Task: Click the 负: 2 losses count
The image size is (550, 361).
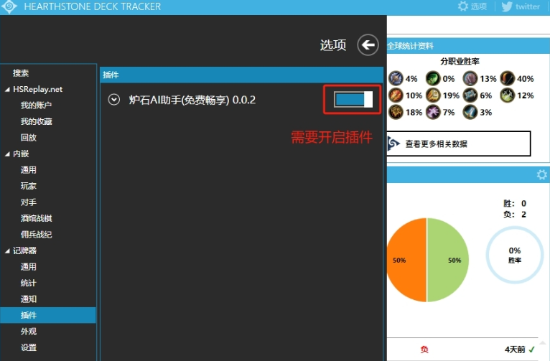Action: click(x=515, y=214)
